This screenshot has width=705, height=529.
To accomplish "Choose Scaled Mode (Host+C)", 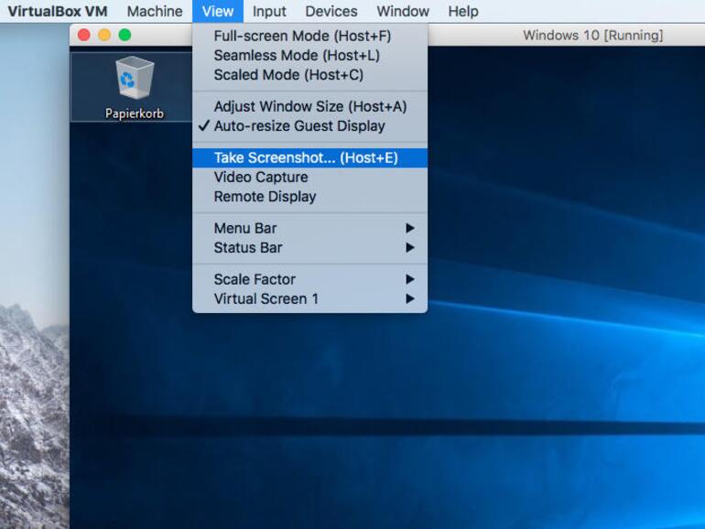I will 309,75.
